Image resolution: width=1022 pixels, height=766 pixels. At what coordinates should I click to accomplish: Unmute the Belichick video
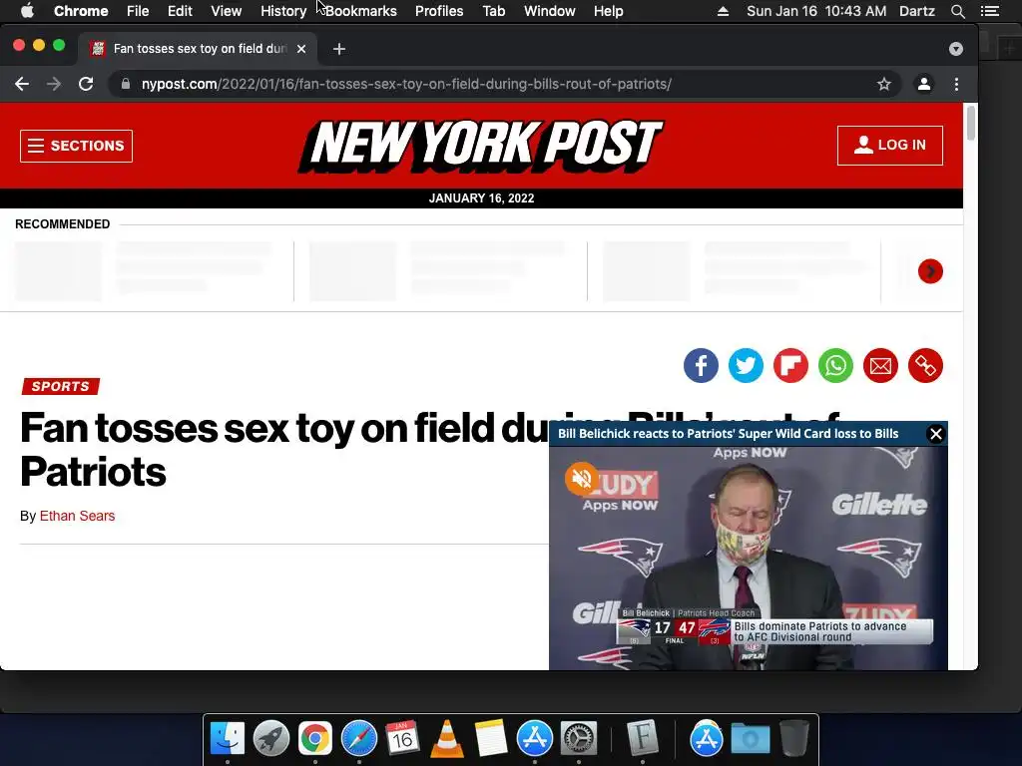tap(581, 479)
